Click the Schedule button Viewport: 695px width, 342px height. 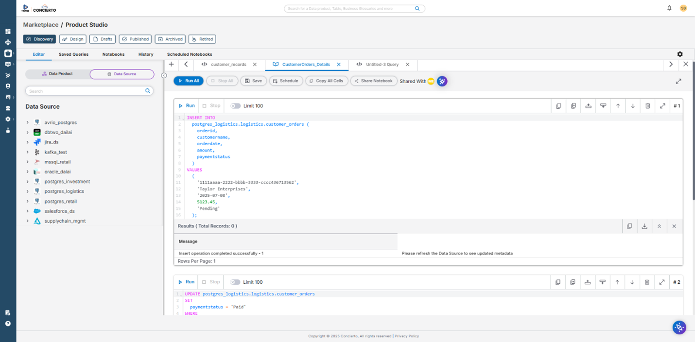coord(286,81)
